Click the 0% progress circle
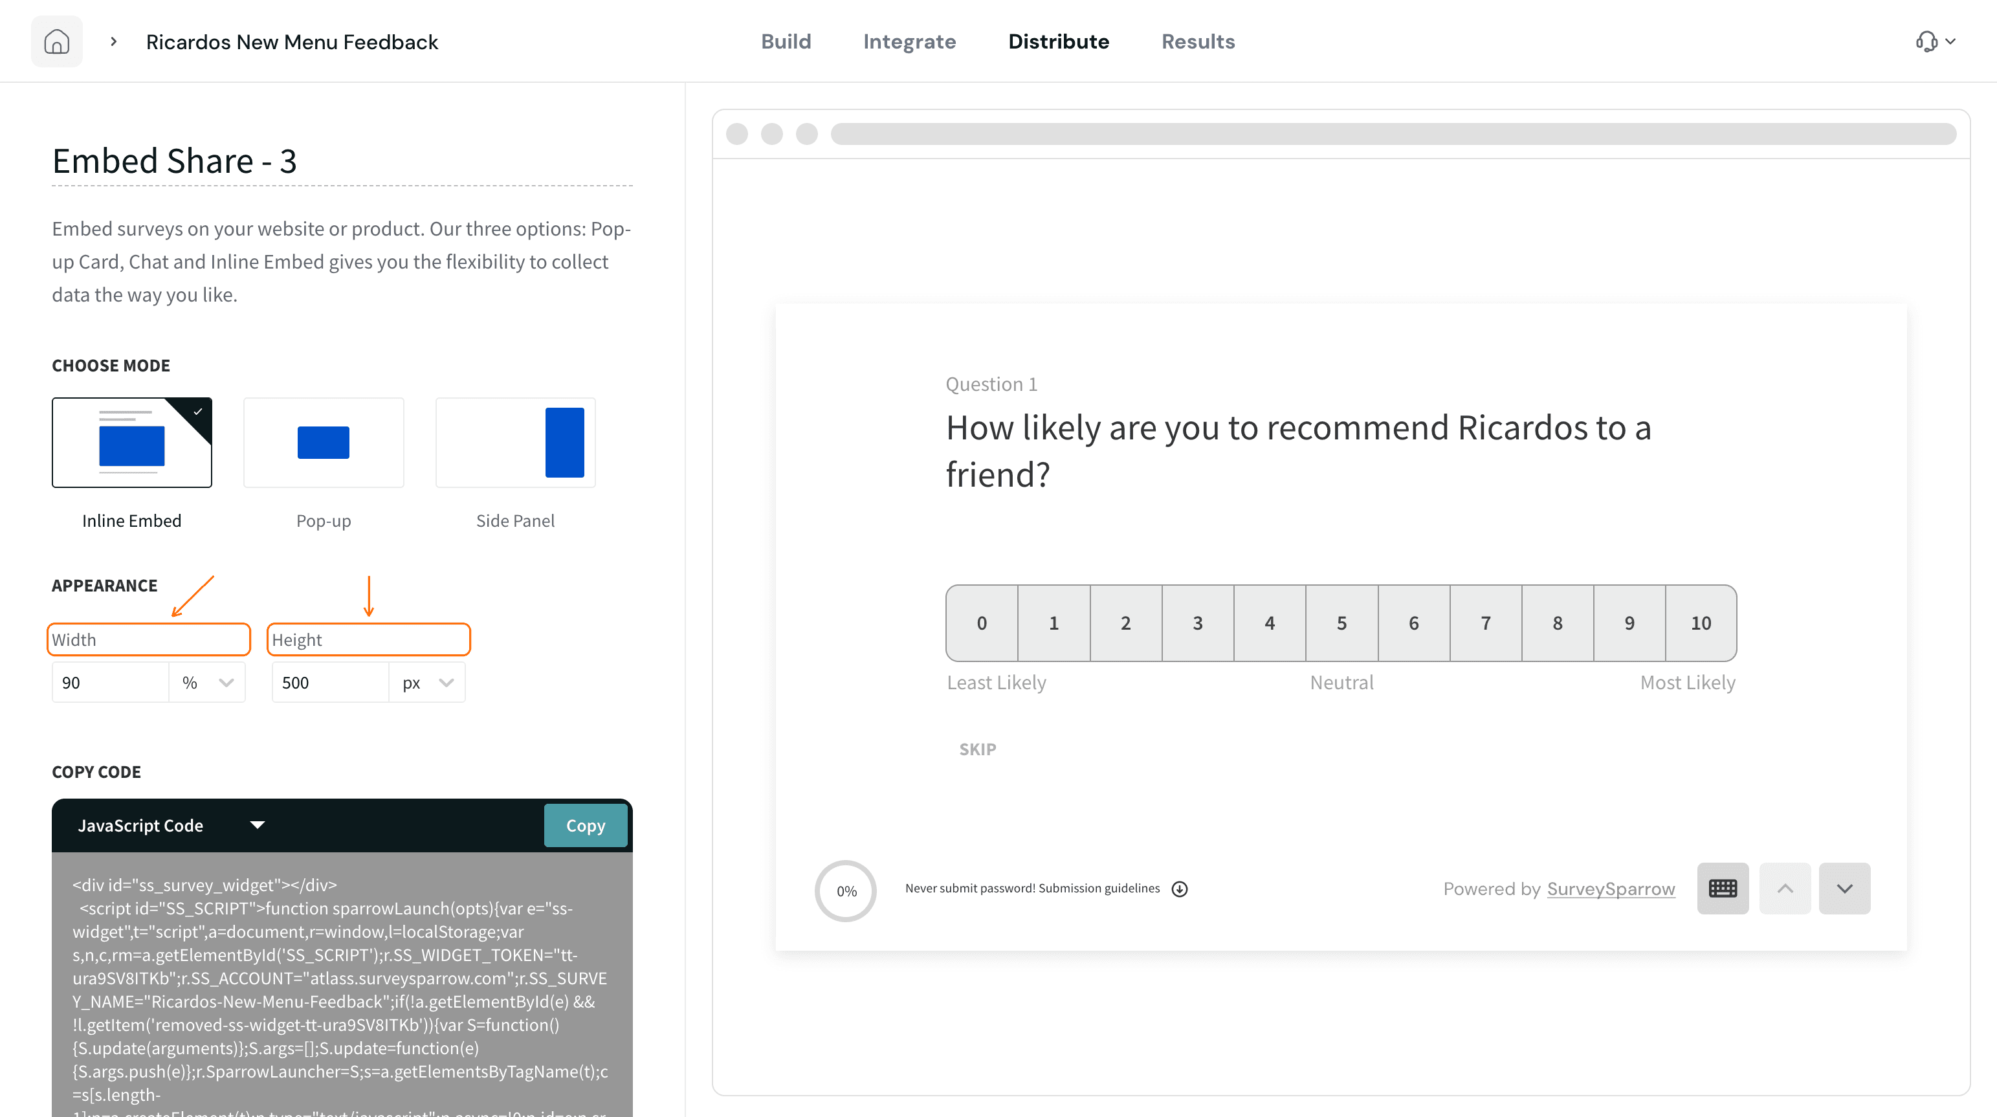Viewport: 1997px width, 1117px height. pos(846,890)
